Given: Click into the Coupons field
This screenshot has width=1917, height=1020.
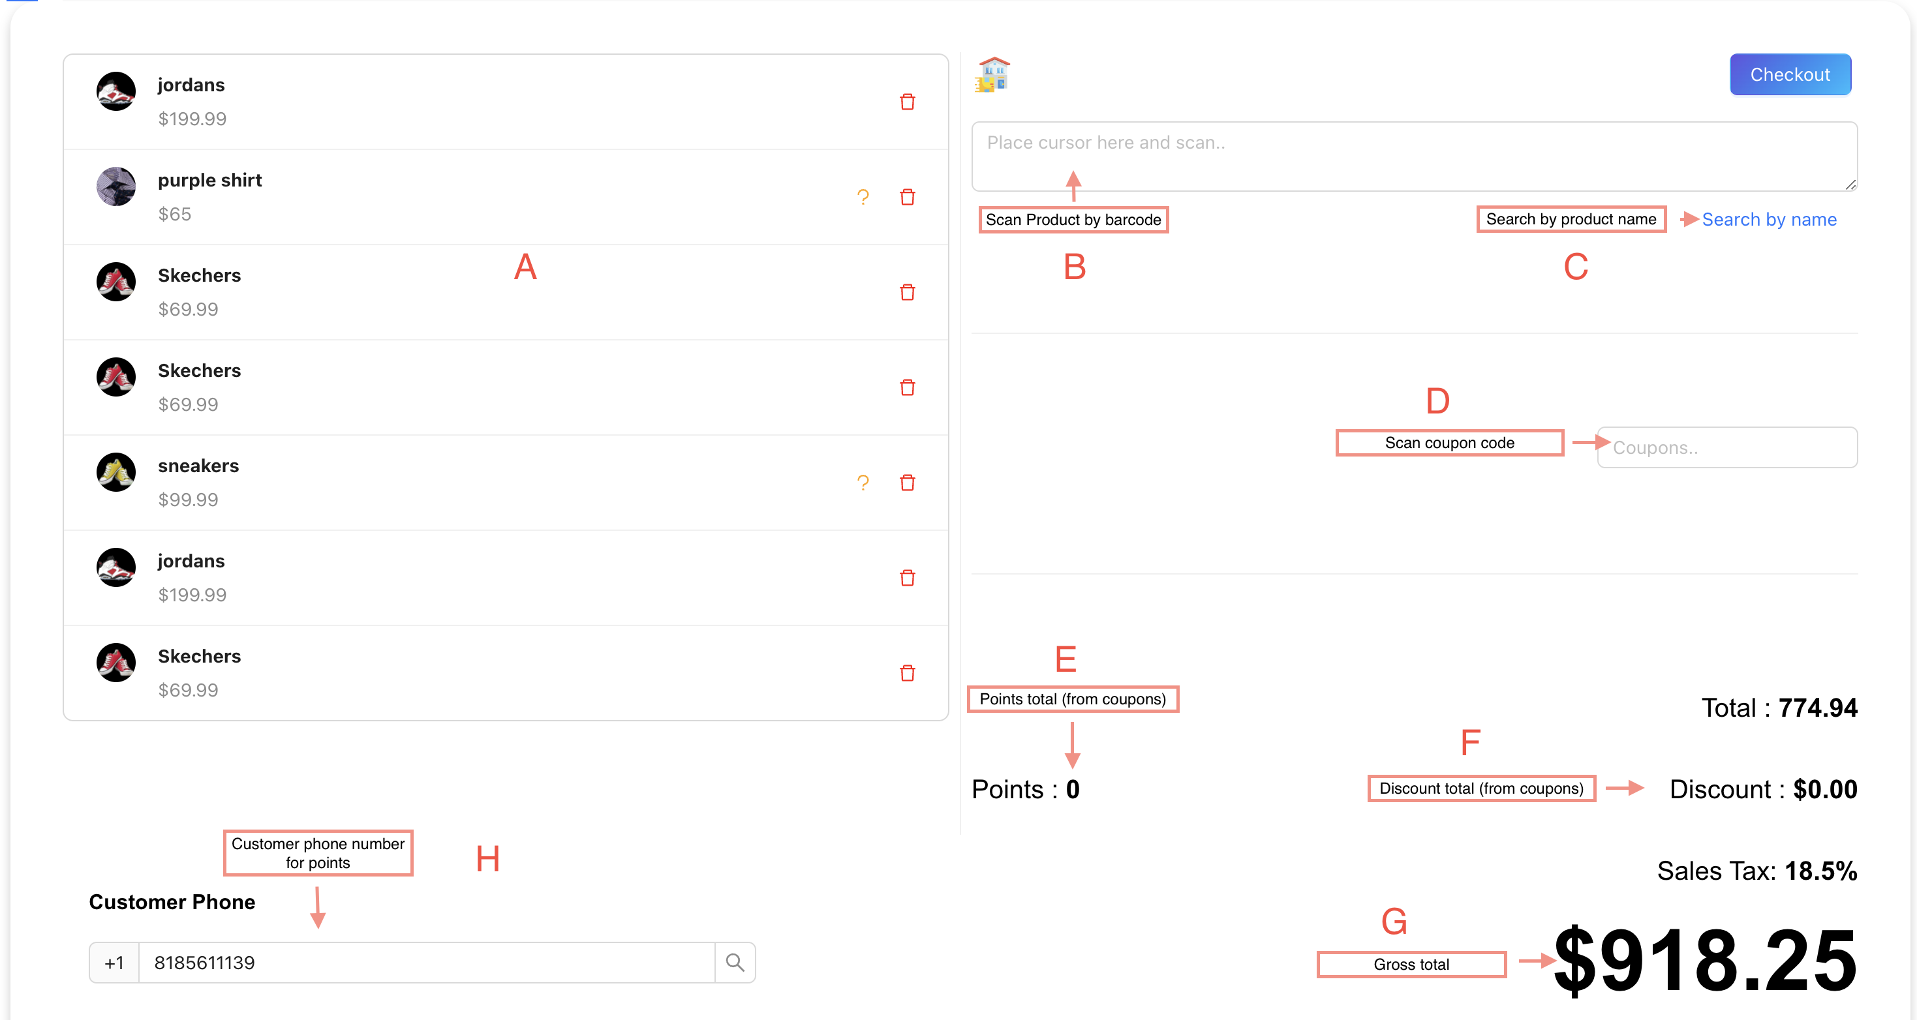Looking at the screenshot, I should [1726, 447].
